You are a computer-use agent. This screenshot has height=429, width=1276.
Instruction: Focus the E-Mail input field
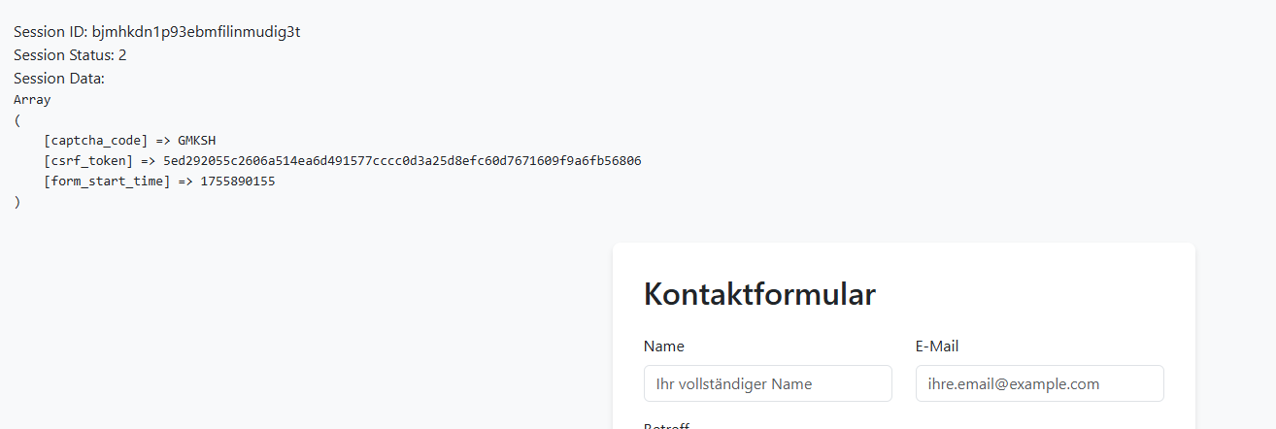1039,383
